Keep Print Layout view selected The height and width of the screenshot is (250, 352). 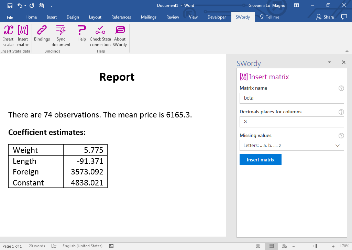[271, 246]
